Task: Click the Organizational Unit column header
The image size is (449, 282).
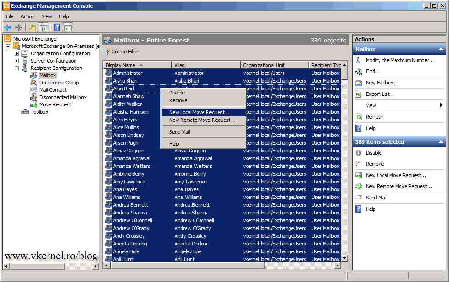Action: pyautogui.click(x=274, y=65)
